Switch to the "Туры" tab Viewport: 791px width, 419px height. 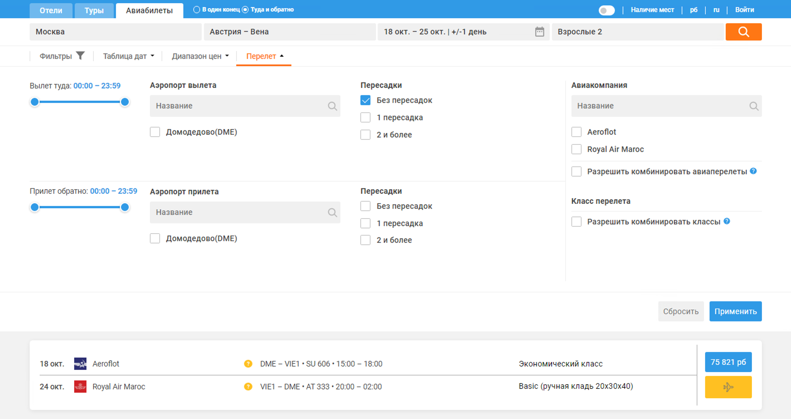(94, 10)
